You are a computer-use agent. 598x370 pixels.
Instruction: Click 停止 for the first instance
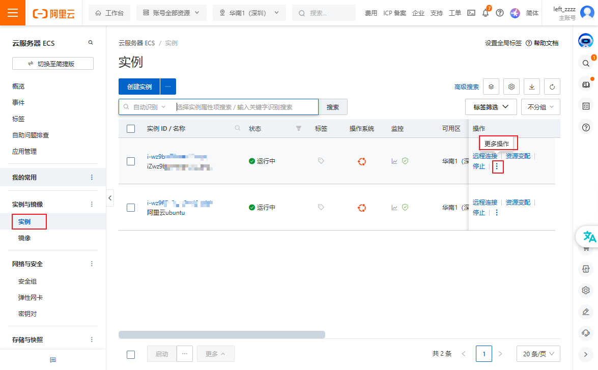tap(479, 166)
